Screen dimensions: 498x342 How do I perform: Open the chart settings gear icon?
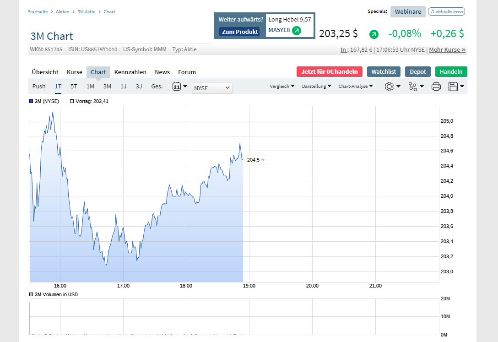point(389,86)
